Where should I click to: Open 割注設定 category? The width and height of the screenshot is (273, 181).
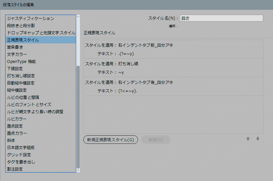41,169
